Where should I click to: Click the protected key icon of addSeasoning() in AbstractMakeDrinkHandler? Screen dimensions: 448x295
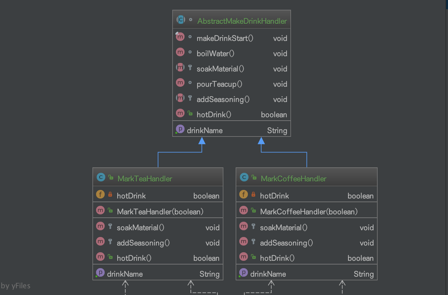tap(190, 98)
